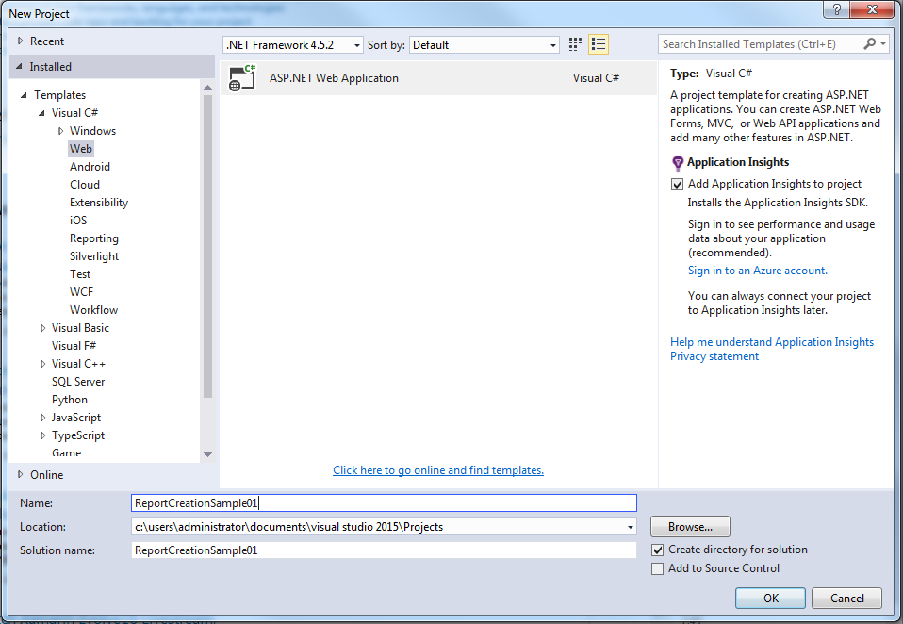This screenshot has height=624, width=903.
Task: Open the Privacy statement link
Action: click(714, 356)
